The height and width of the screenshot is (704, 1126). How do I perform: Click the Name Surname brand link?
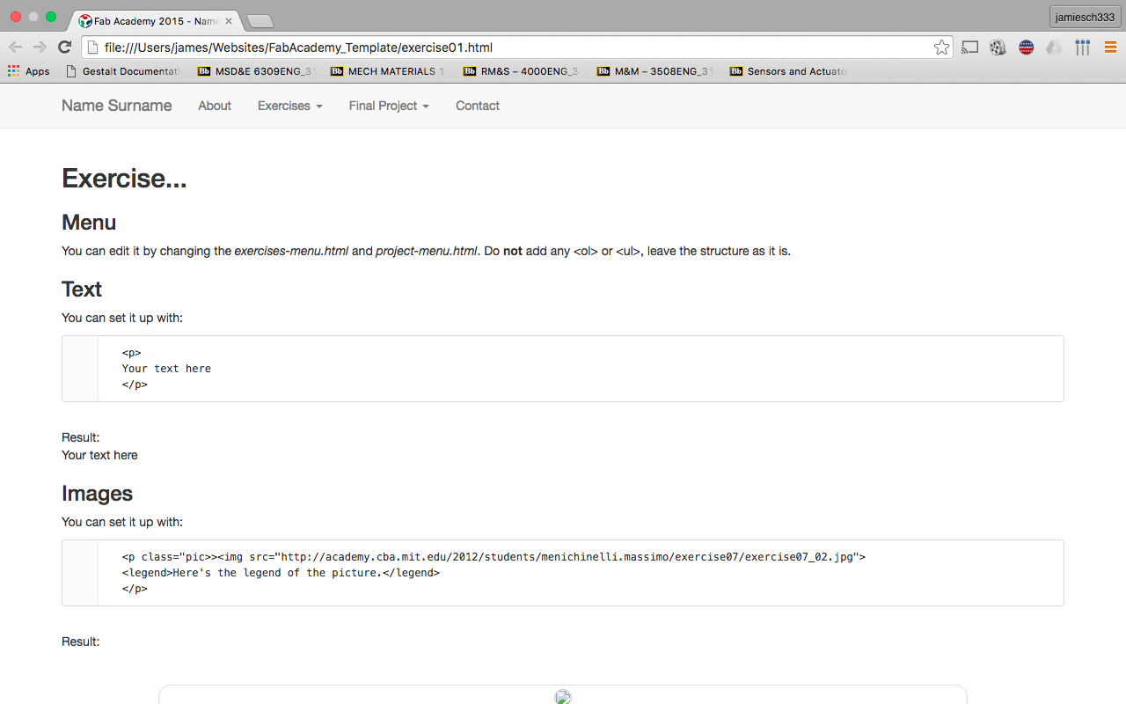[x=116, y=106]
